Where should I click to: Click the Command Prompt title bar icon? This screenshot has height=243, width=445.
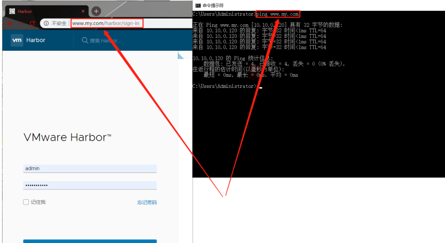(x=198, y=5)
